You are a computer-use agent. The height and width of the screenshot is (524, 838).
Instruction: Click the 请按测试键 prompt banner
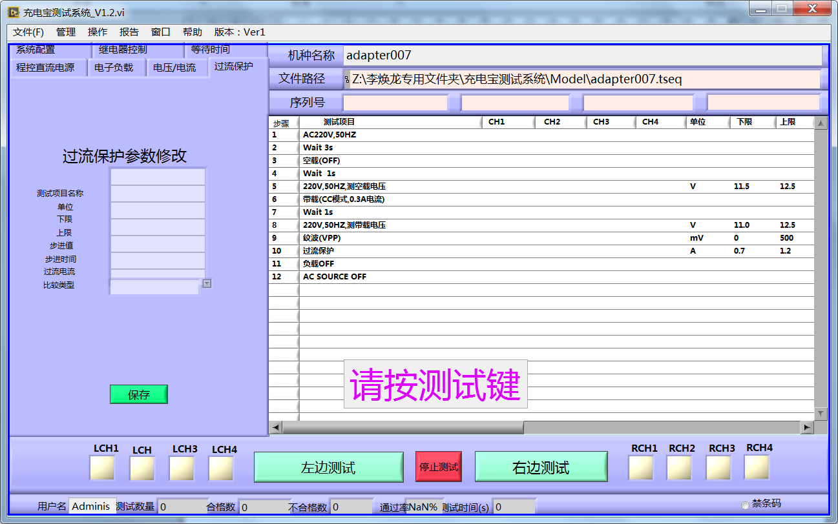pos(435,385)
